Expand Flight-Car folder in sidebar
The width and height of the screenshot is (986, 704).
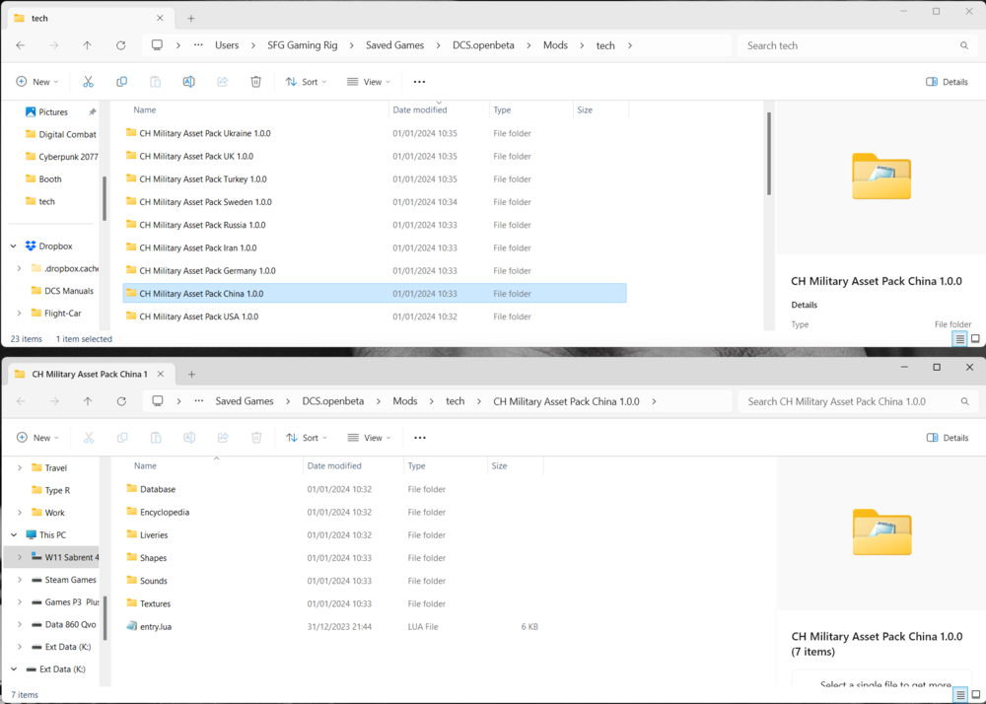point(20,313)
